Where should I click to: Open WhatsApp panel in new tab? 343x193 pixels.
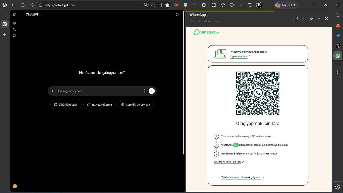pos(296,19)
